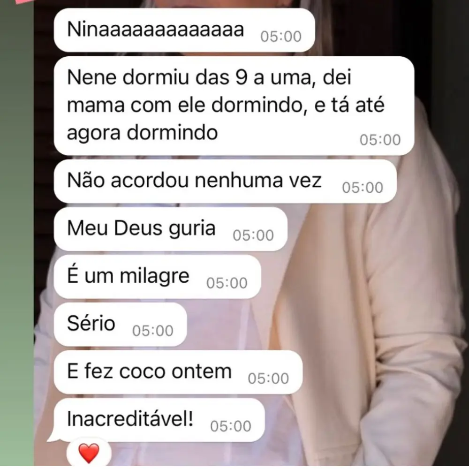This screenshot has width=469, height=469.
Task: Select the 'Não acordou nenhuma vez' bubble
Action: (225, 181)
